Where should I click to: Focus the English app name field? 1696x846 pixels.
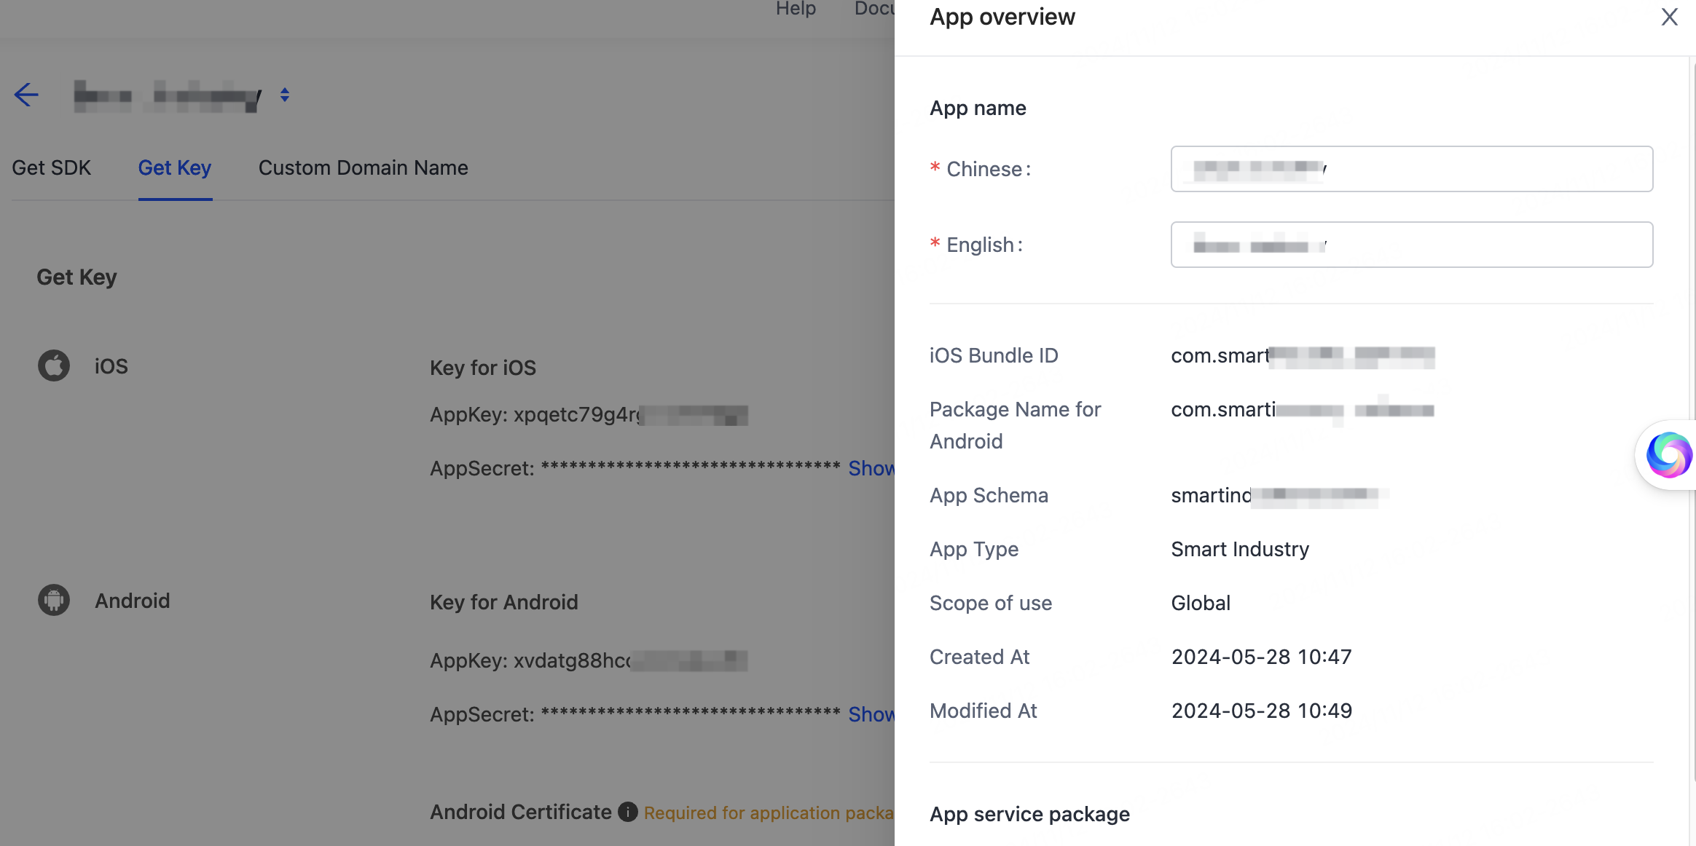pos(1411,245)
